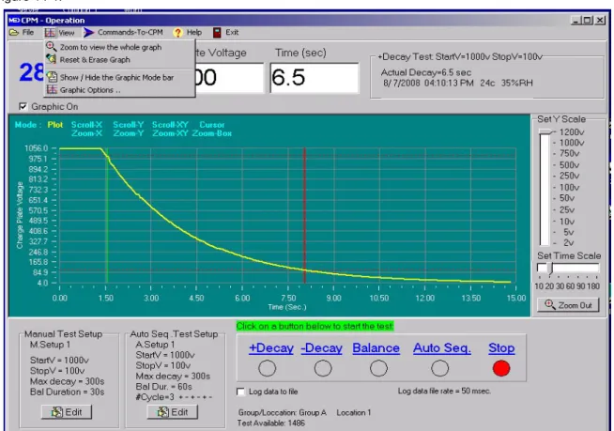Viewport: 614px width, 431px height.
Task: Click the Zoom Out magnifier button
Action: tap(568, 305)
